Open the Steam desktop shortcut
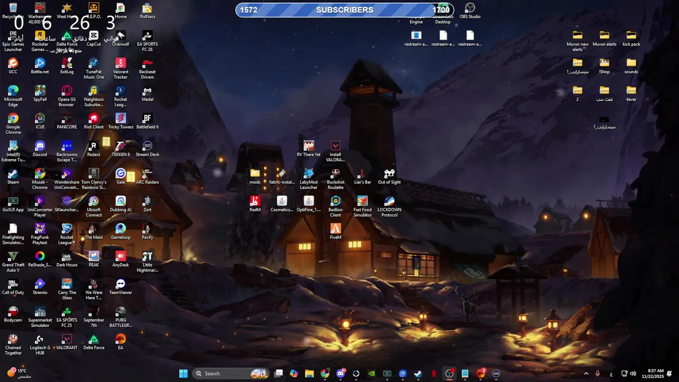The height and width of the screenshot is (382, 679). [13, 176]
